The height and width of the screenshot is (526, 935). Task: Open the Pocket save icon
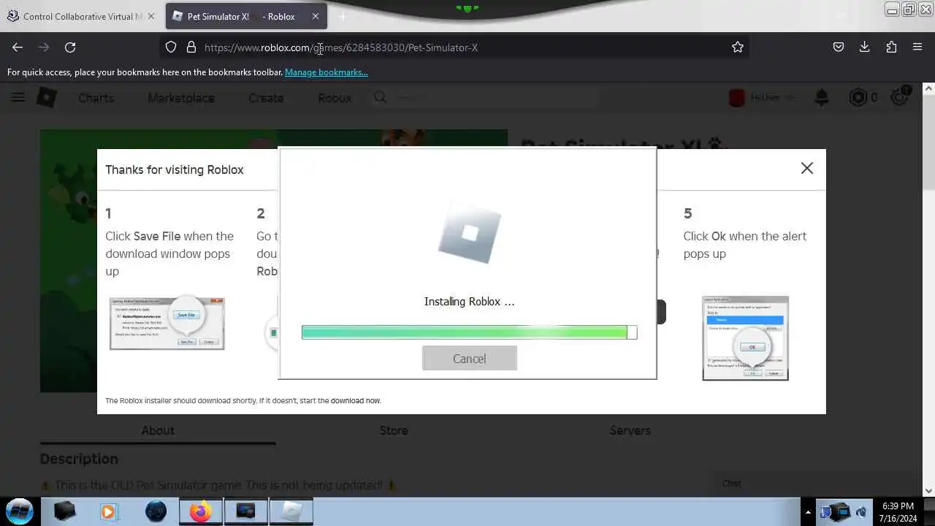[839, 47]
